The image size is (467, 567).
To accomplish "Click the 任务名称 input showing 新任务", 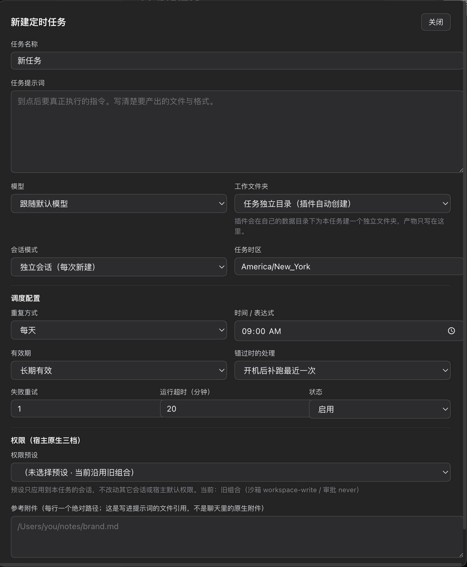I will (x=237, y=61).
